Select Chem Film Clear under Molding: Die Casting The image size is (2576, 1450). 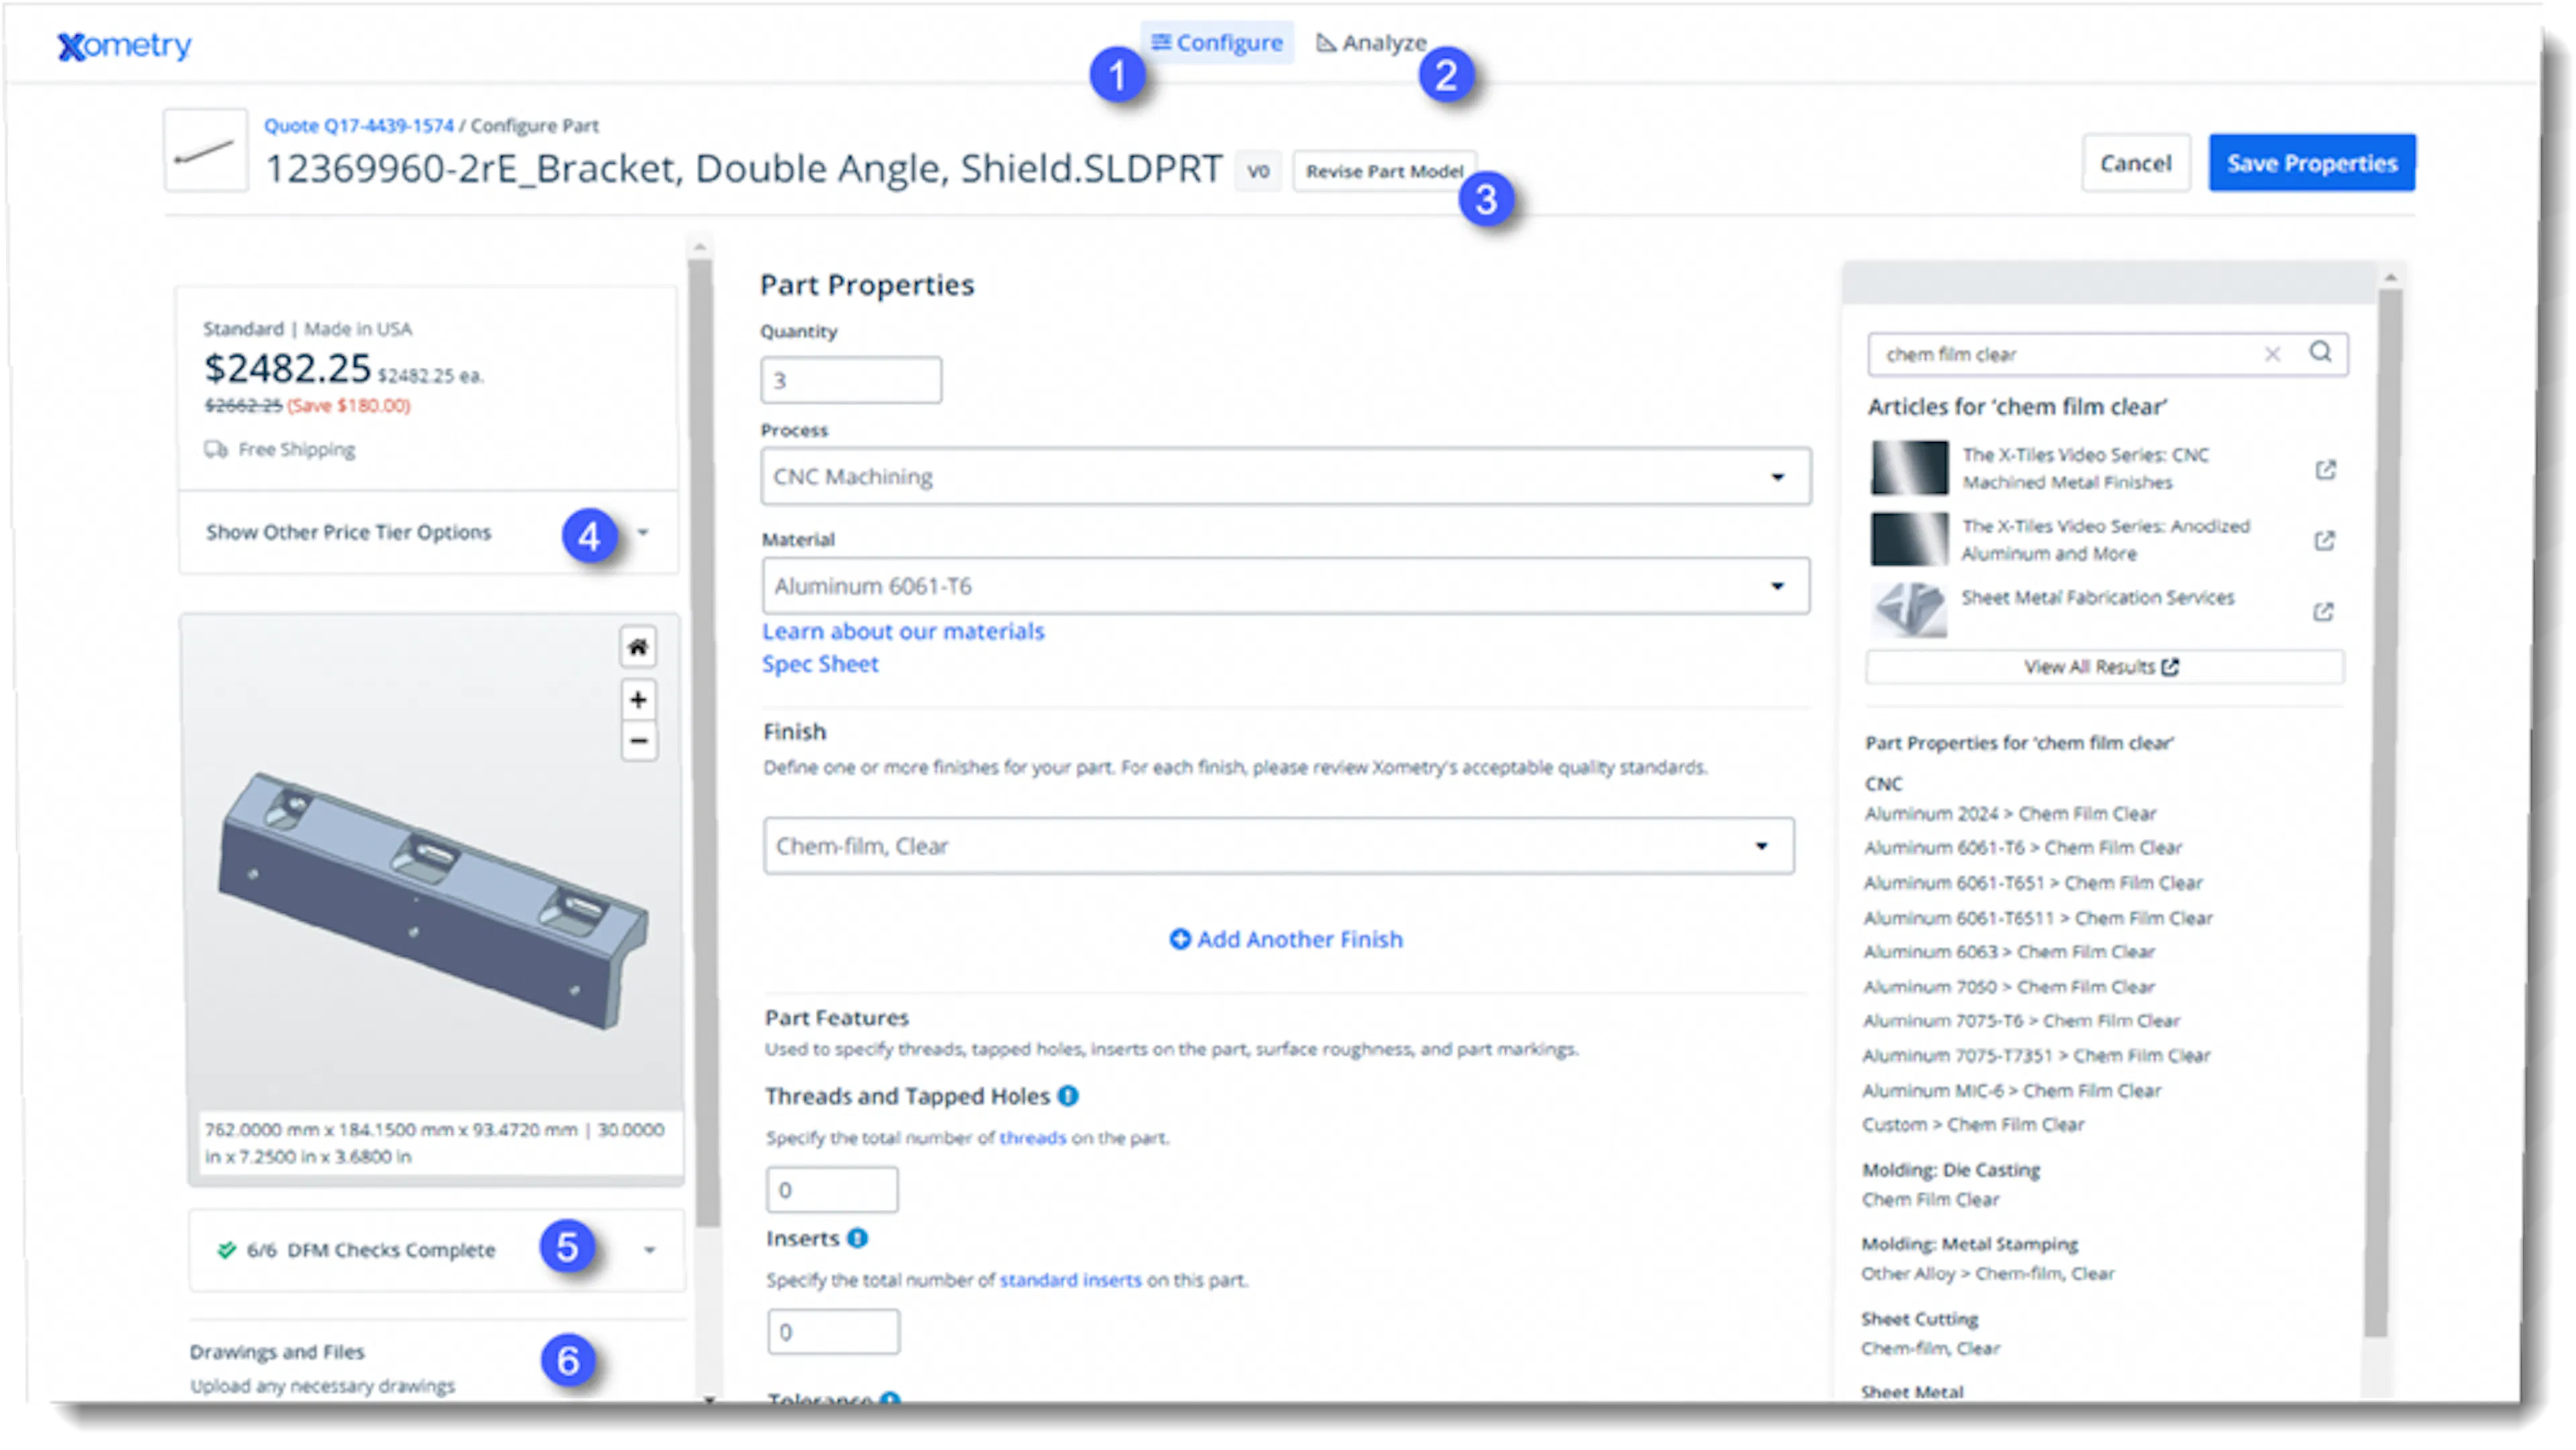tap(1930, 1200)
